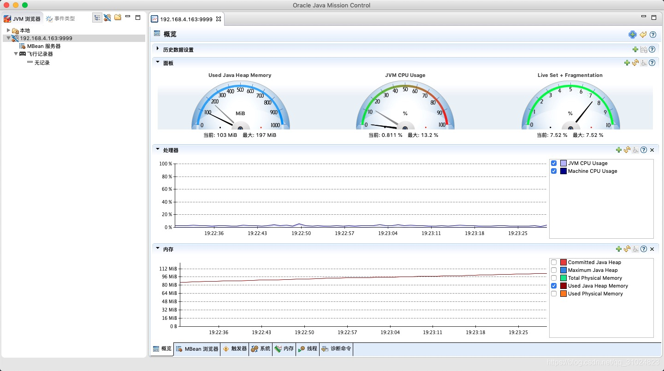The width and height of the screenshot is (664, 371).
Task: Open the 系统 bottom tab
Action: [x=261, y=349]
